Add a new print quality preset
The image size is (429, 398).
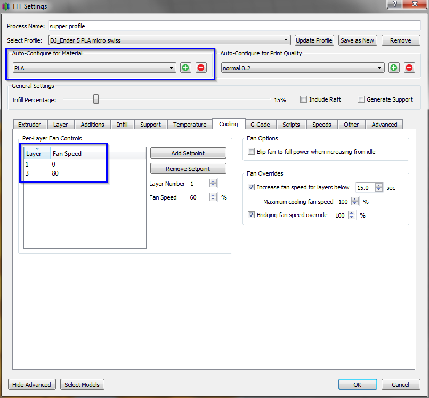click(x=394, y=68)
